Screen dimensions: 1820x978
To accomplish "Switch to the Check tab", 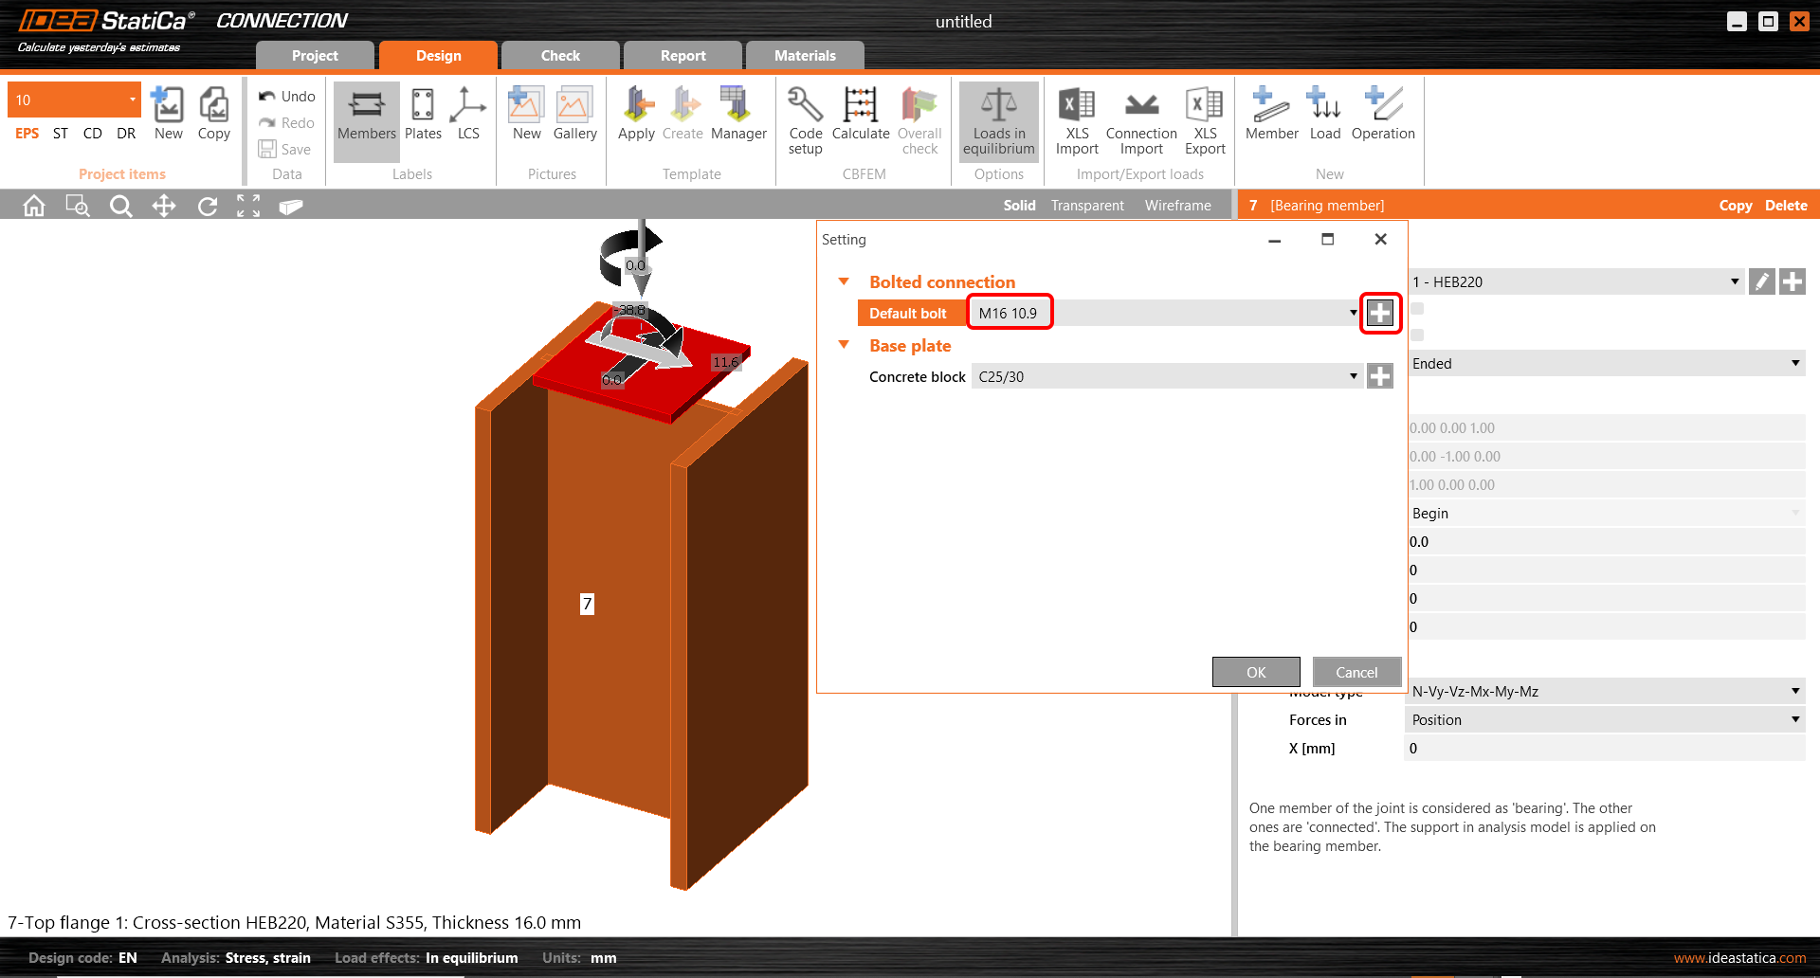I will pyautogui.click(x=560, y=56).
